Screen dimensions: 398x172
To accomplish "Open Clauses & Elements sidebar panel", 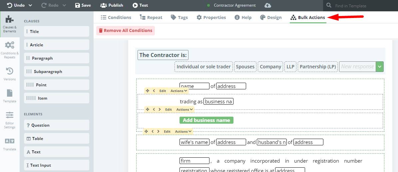I will coord(10,24).
